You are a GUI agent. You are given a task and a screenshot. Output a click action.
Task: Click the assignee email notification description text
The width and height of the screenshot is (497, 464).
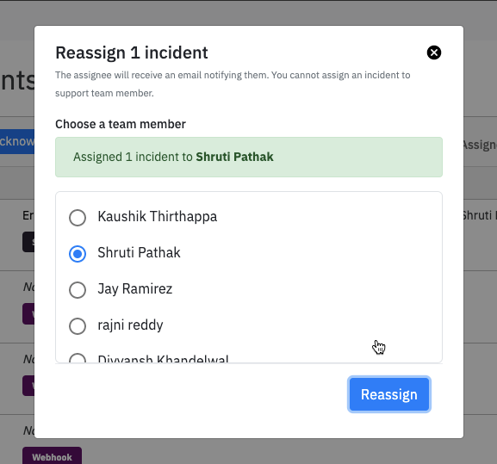pyautogui.click(x=233, y=84)
